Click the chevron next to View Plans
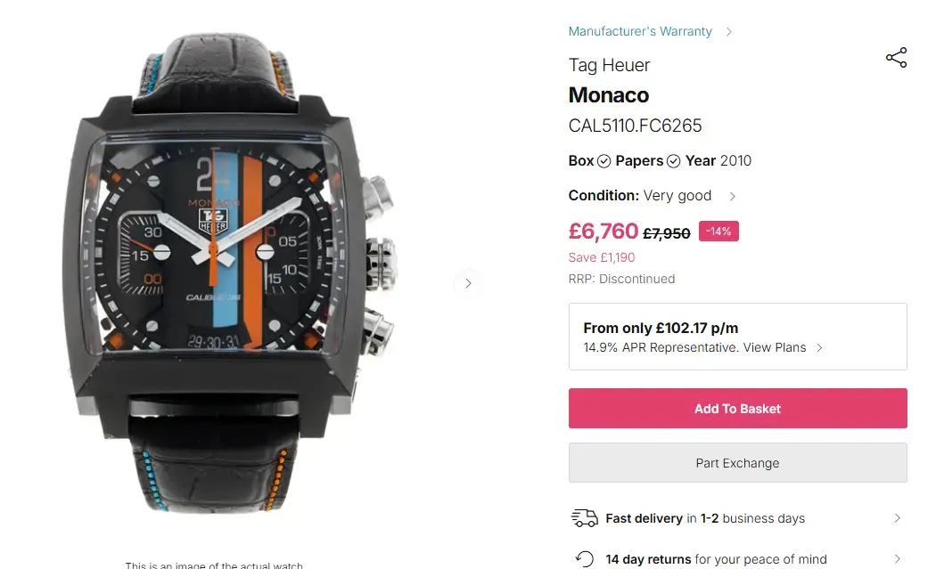Image resolution: width=936 pixels, height=569 pixels. point(819,348)
